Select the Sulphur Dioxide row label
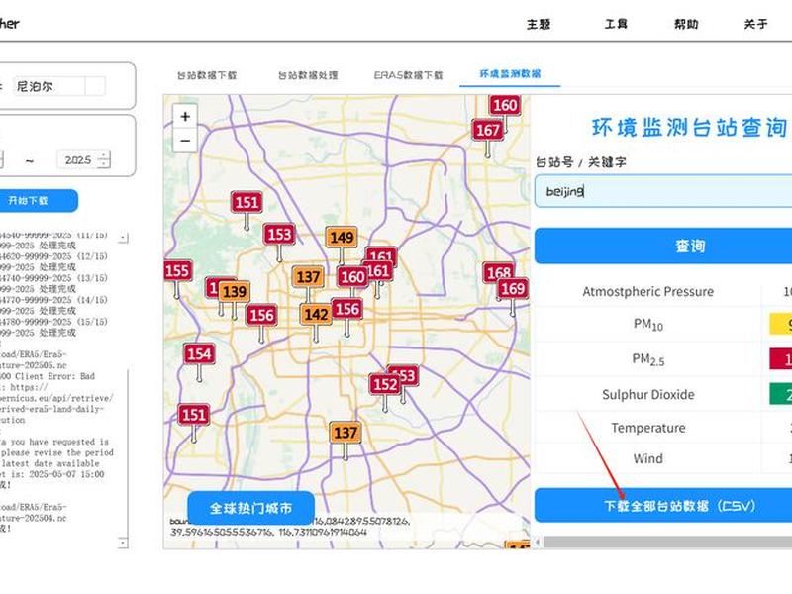 point(648,394)
